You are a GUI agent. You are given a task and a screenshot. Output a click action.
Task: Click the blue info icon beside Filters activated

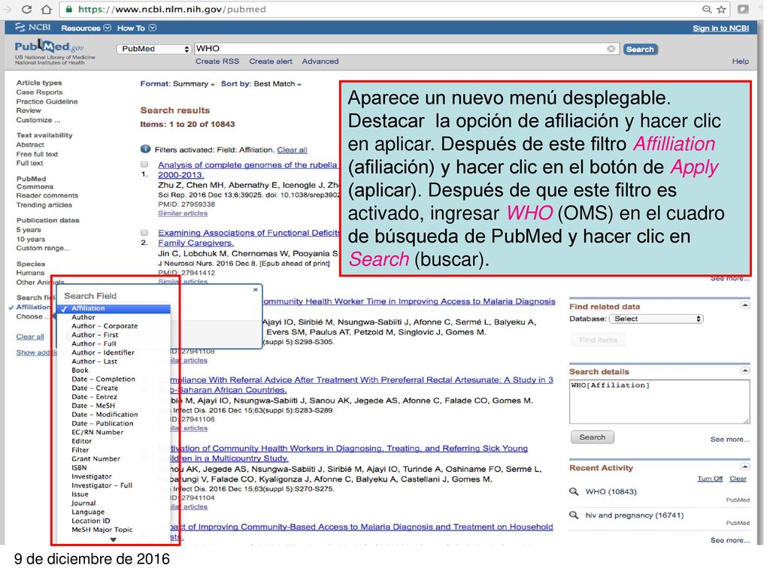click(x=145, y=150)
